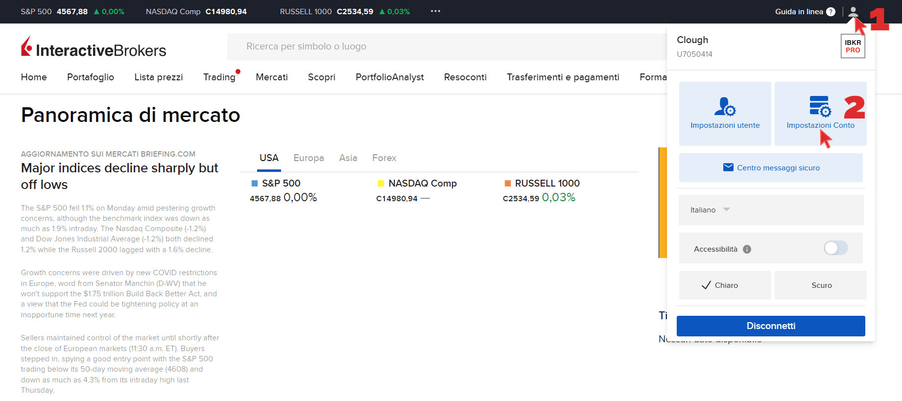Image resolution: width=902 pixels, height=401 pixels.
Task: Click the blue S&P 500 legend swatch
Action: (255, 184)
